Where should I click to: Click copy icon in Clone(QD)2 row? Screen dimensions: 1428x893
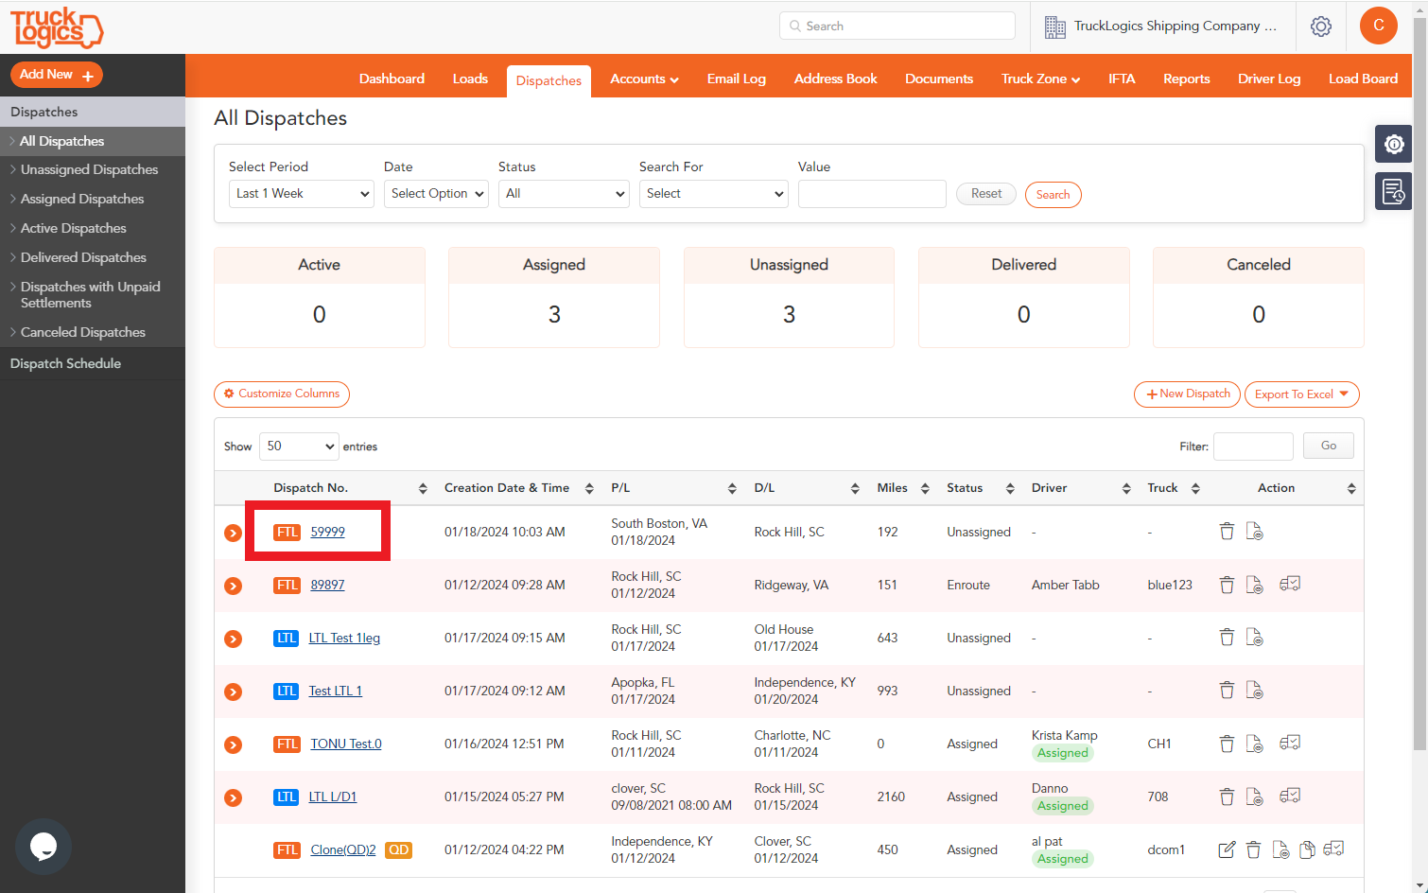(1307, 849)
